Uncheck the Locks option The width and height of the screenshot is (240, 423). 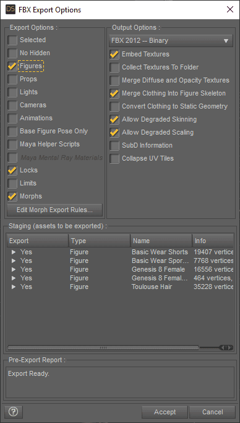12,171
